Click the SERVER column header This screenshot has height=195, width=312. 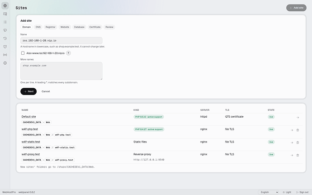click(x=205, y=110)
